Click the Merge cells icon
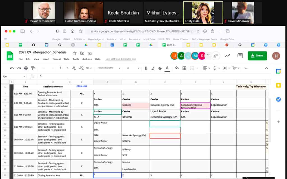This screenshot has width=287, height=179. click(x=192, y=68)
